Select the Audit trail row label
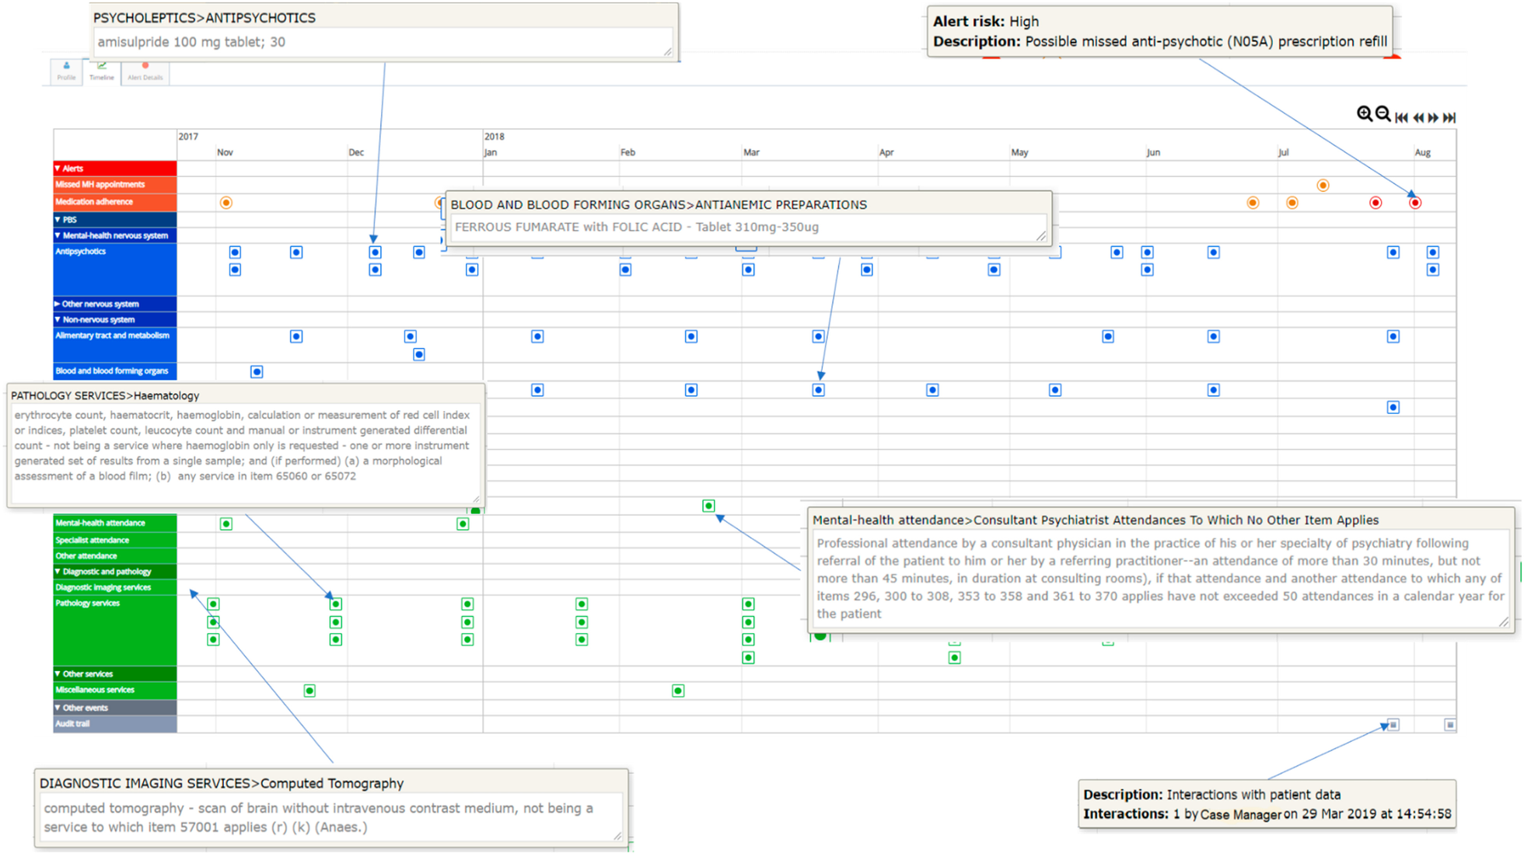 coord(114,724)
